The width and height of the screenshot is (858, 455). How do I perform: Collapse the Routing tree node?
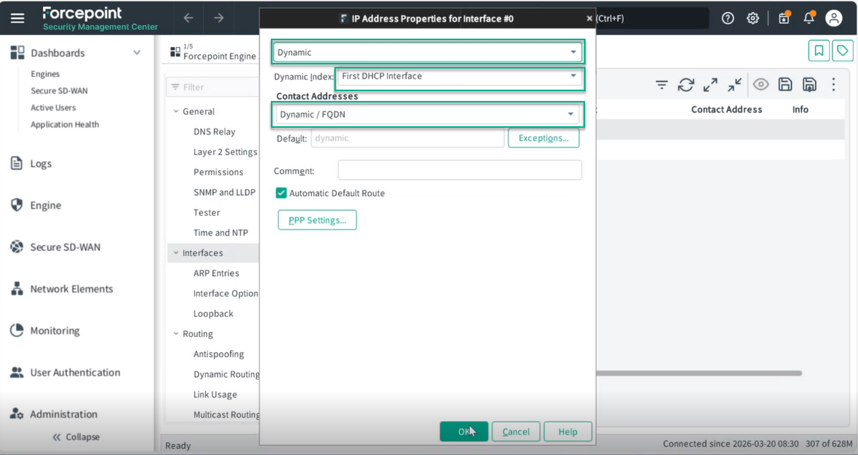point(176,334)
